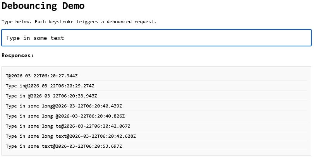This screenshot has width=314, height=157.
Task: Click the word "request" in the instructions
Action: [145, 22]
